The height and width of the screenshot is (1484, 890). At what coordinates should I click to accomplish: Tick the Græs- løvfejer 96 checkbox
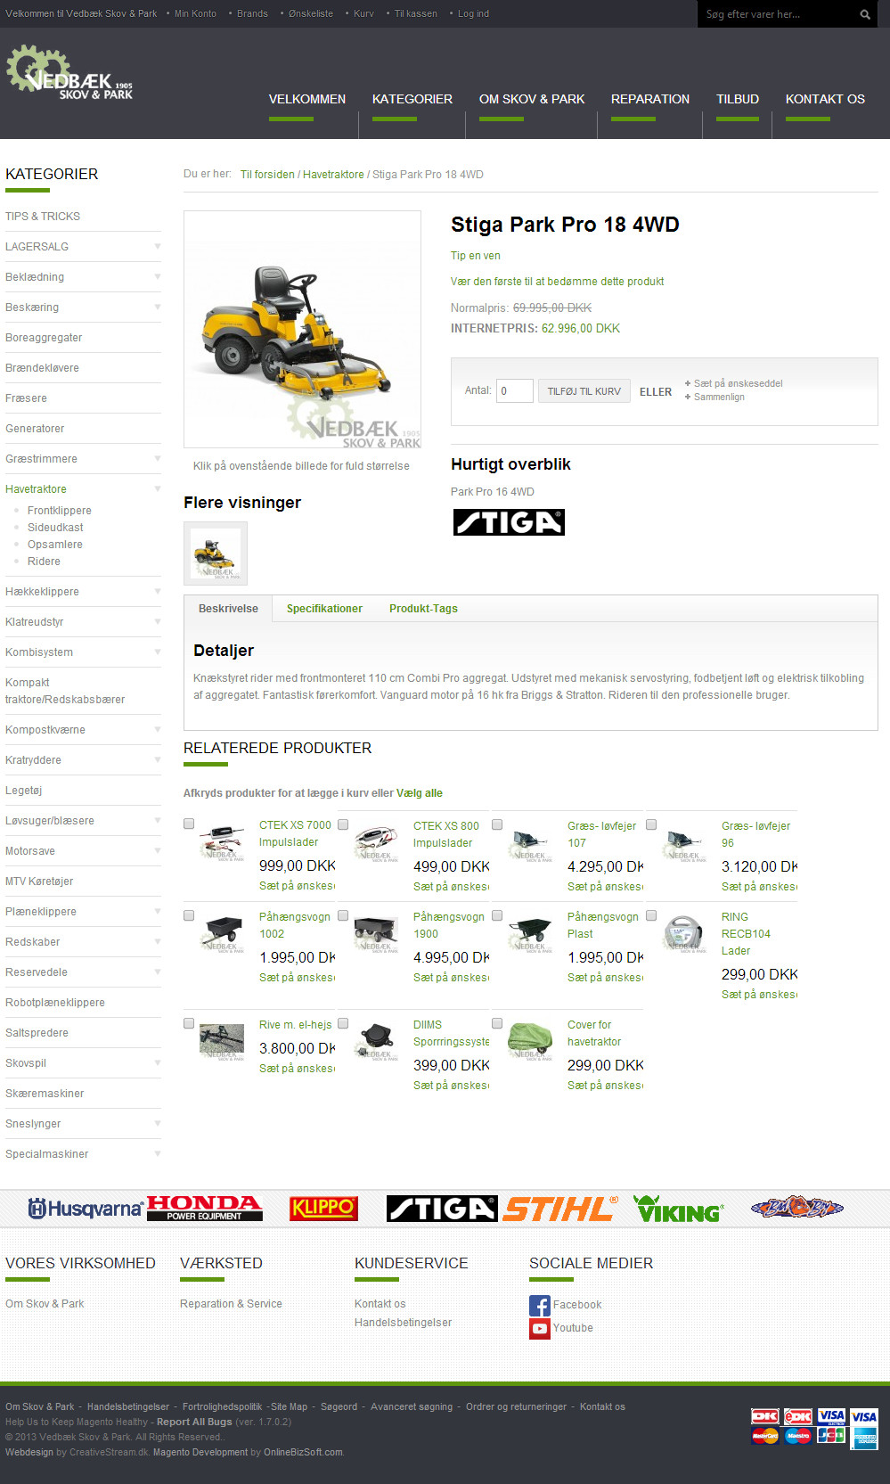(x=651, y=824)
